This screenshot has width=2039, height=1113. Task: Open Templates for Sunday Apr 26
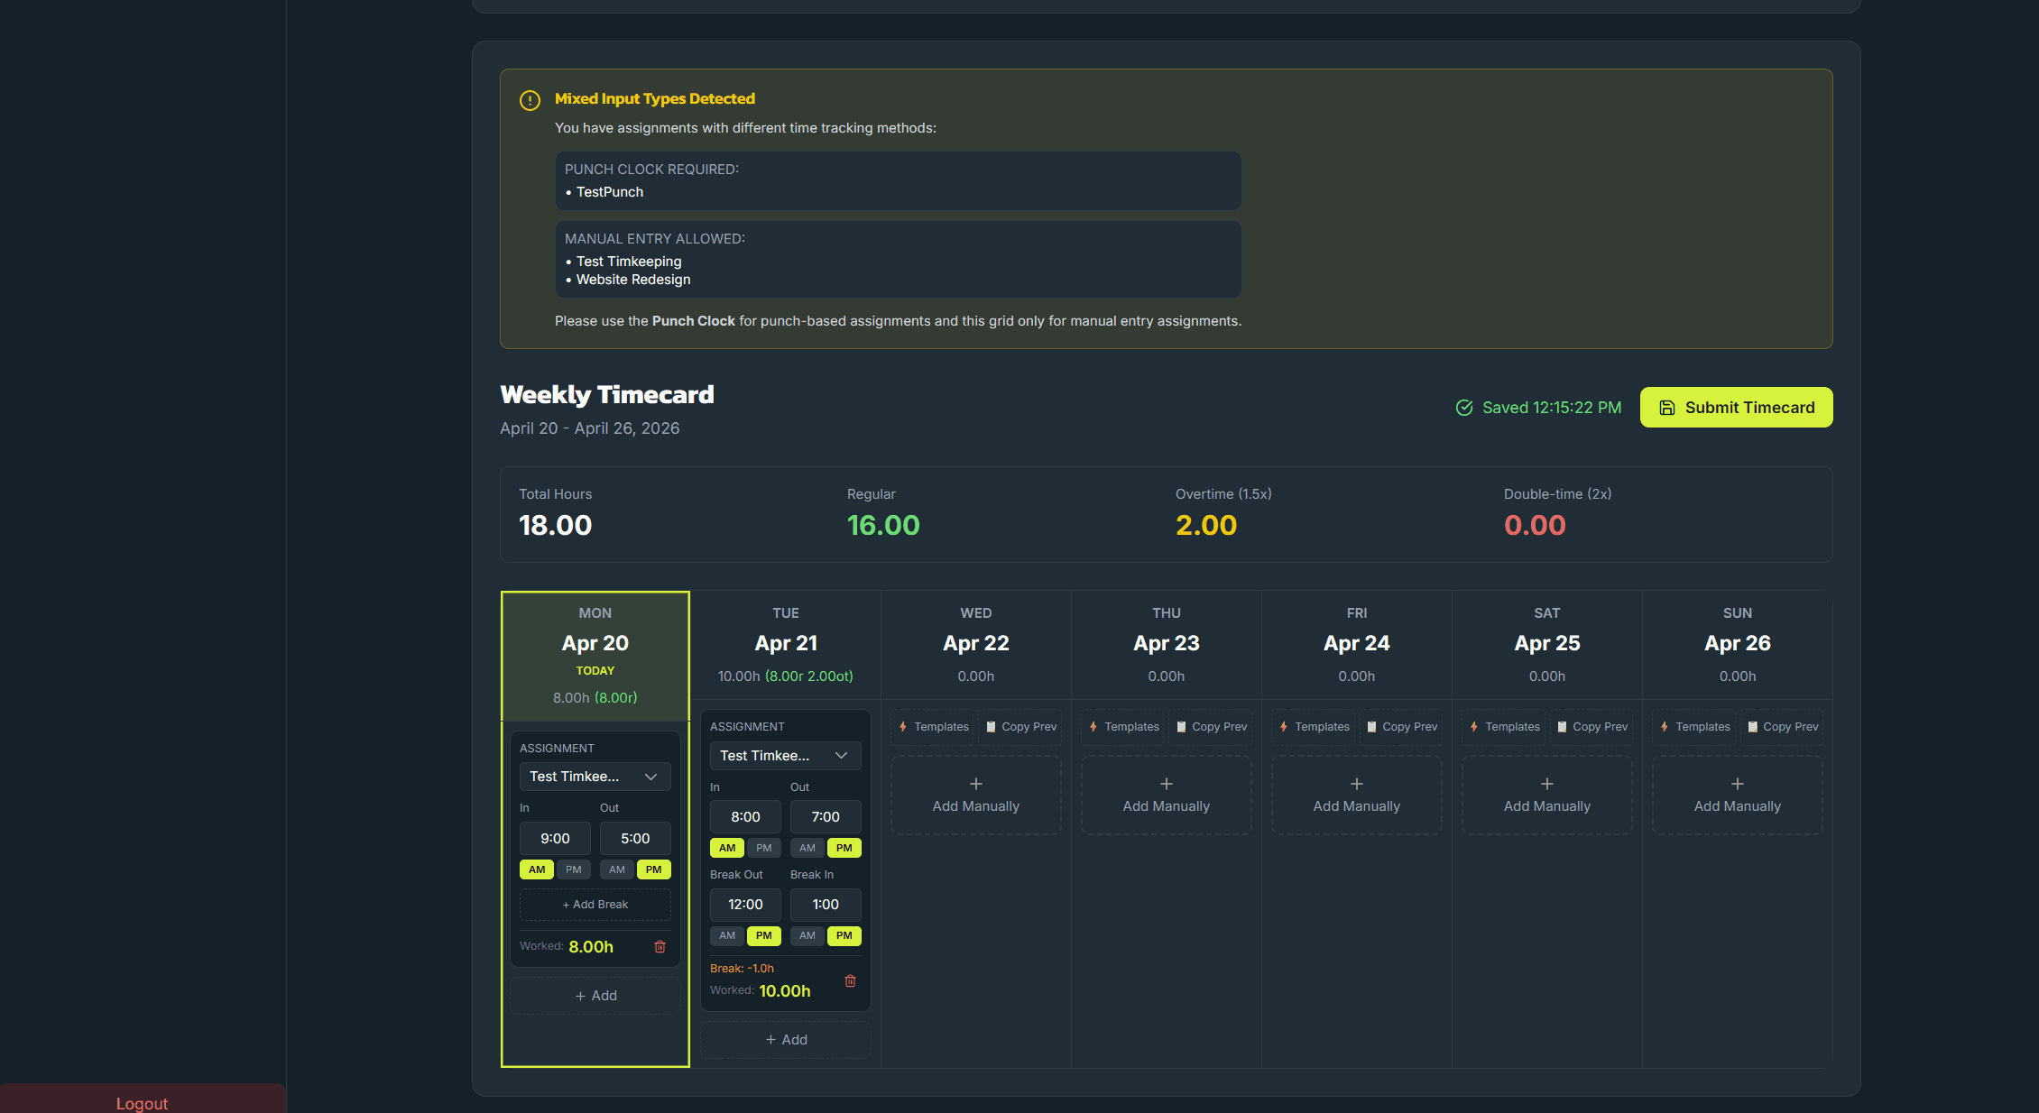coord(1694,727)
